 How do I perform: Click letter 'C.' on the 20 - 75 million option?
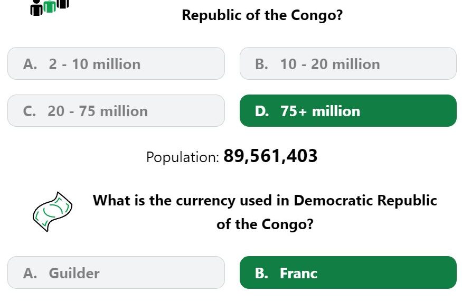tap(30, 111)
